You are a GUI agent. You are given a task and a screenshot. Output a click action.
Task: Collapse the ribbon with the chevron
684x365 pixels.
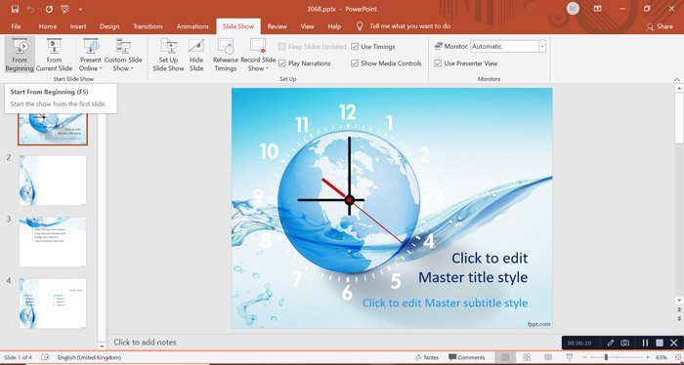[677, 79]
